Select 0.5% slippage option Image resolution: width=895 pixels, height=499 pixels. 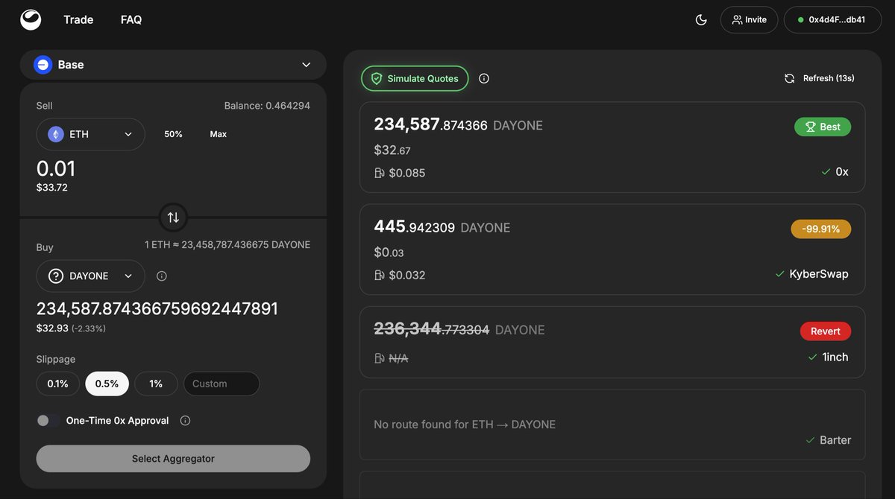(x=107, y=384)
